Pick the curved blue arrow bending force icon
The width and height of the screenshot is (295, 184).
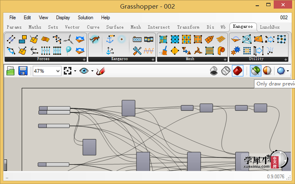tap(11, 51)
